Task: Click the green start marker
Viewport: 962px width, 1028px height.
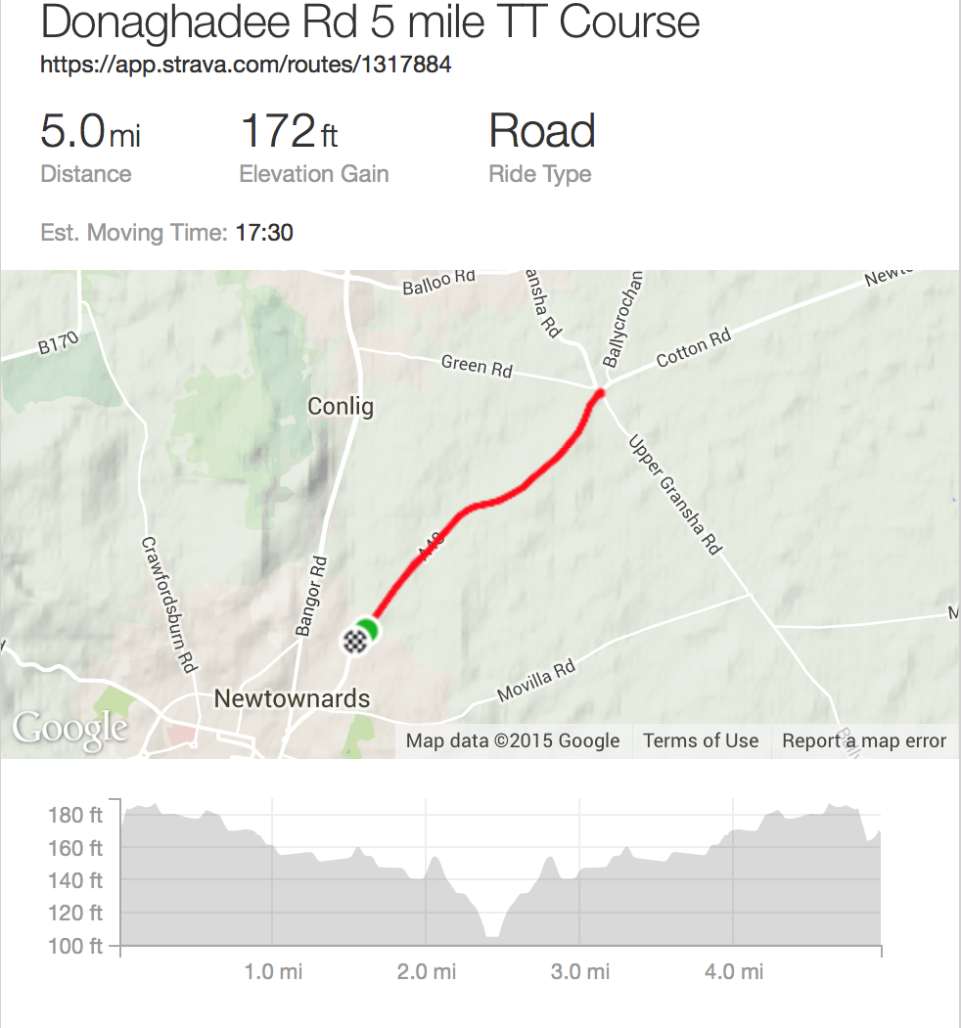Action: 369,629
